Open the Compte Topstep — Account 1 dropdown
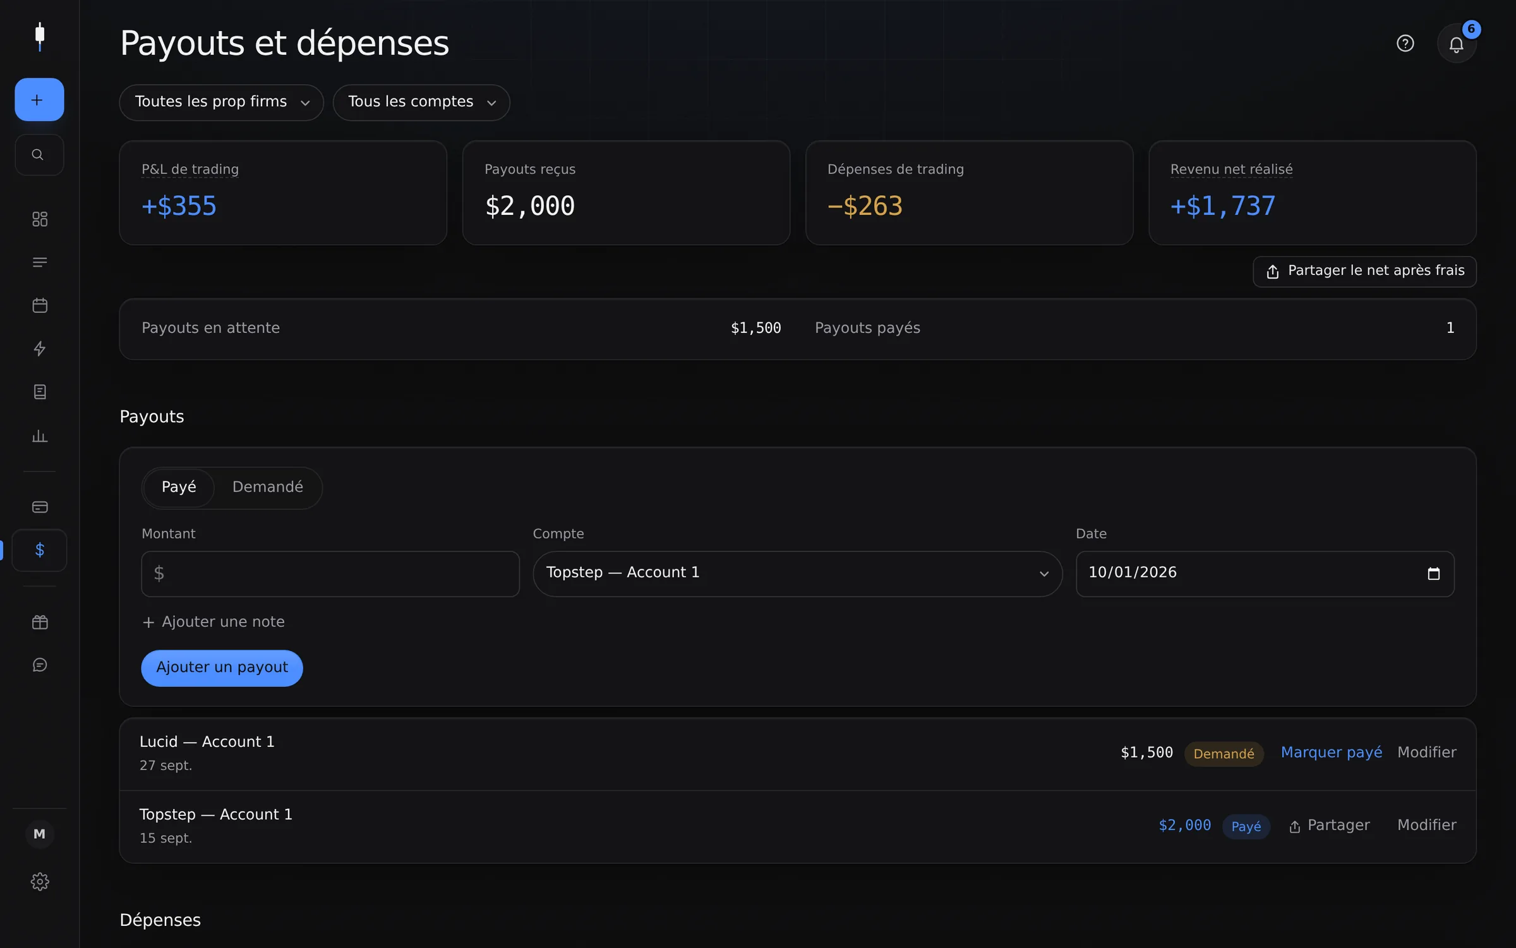1516x948 pixels. pos(797,574)
